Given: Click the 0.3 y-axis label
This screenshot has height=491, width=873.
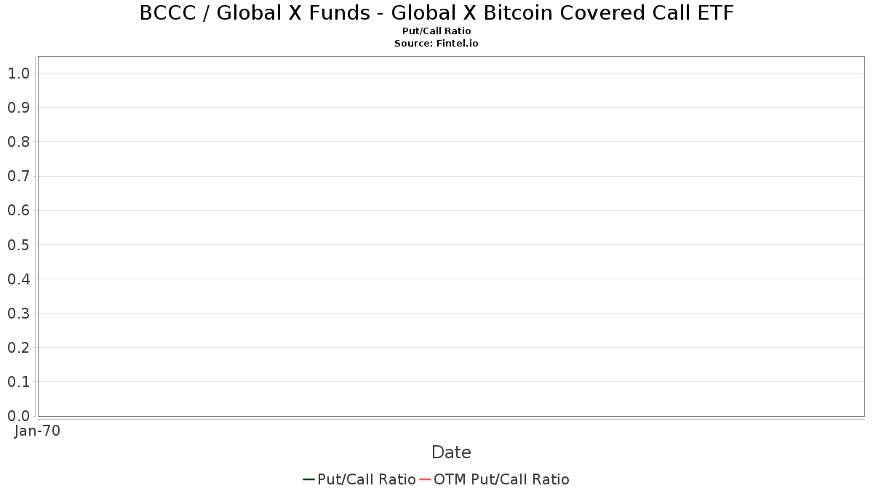Looking at the screenshot, I should [18, 314].
